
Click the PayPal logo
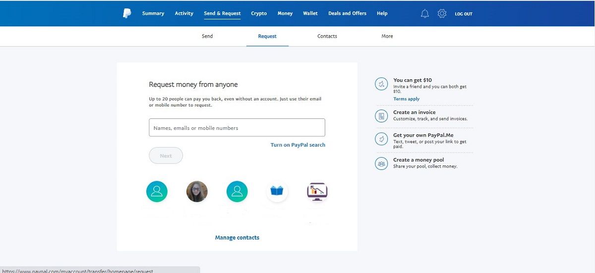[x=127, y=13]
